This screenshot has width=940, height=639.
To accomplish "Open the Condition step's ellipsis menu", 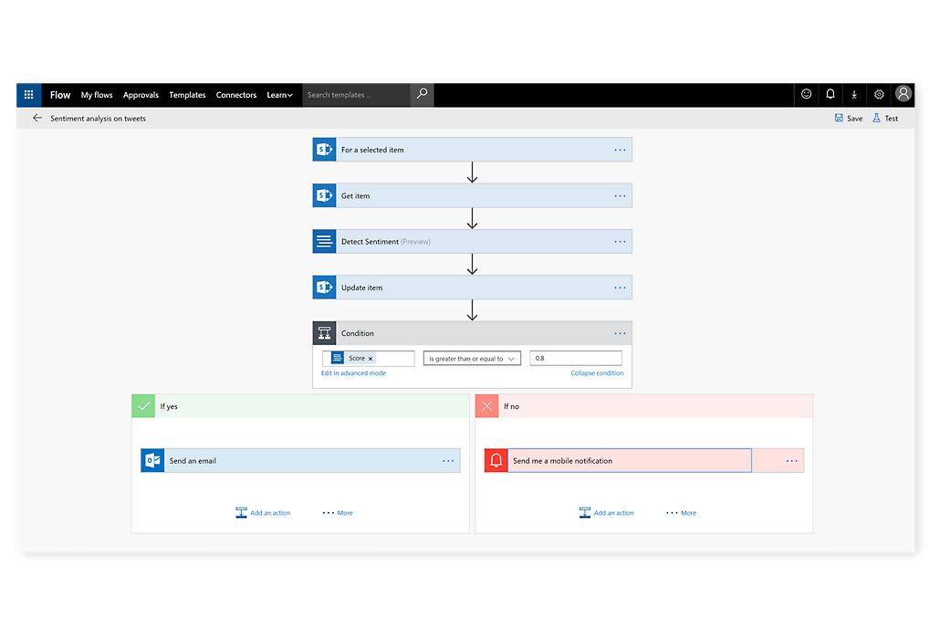I will (x=620, y=333).
